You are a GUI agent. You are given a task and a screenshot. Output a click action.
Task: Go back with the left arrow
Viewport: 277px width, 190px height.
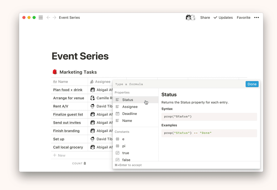[x=48, y=17]
